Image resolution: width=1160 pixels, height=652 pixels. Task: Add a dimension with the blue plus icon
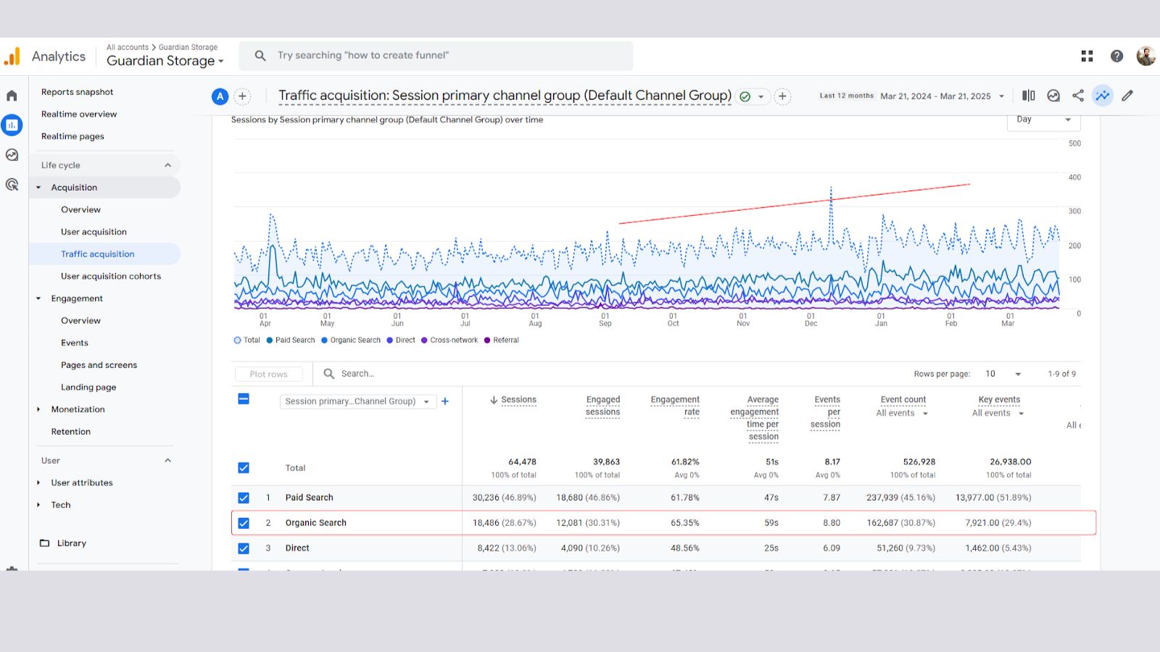445,401
